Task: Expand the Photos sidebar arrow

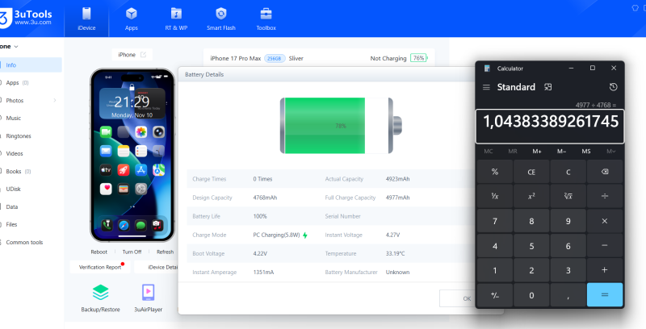Action: coord(55,100)
